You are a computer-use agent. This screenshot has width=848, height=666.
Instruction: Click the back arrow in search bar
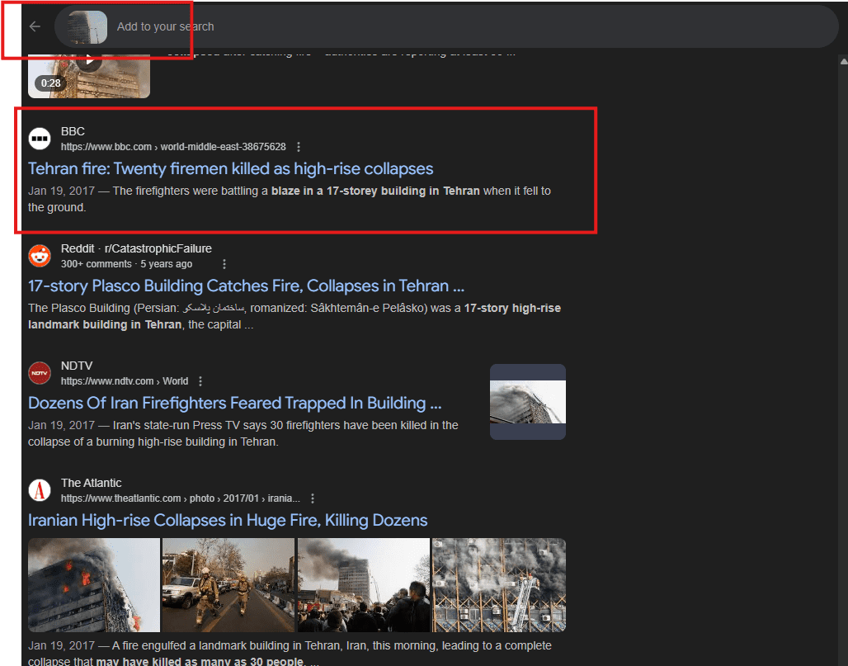coord(35,26)
